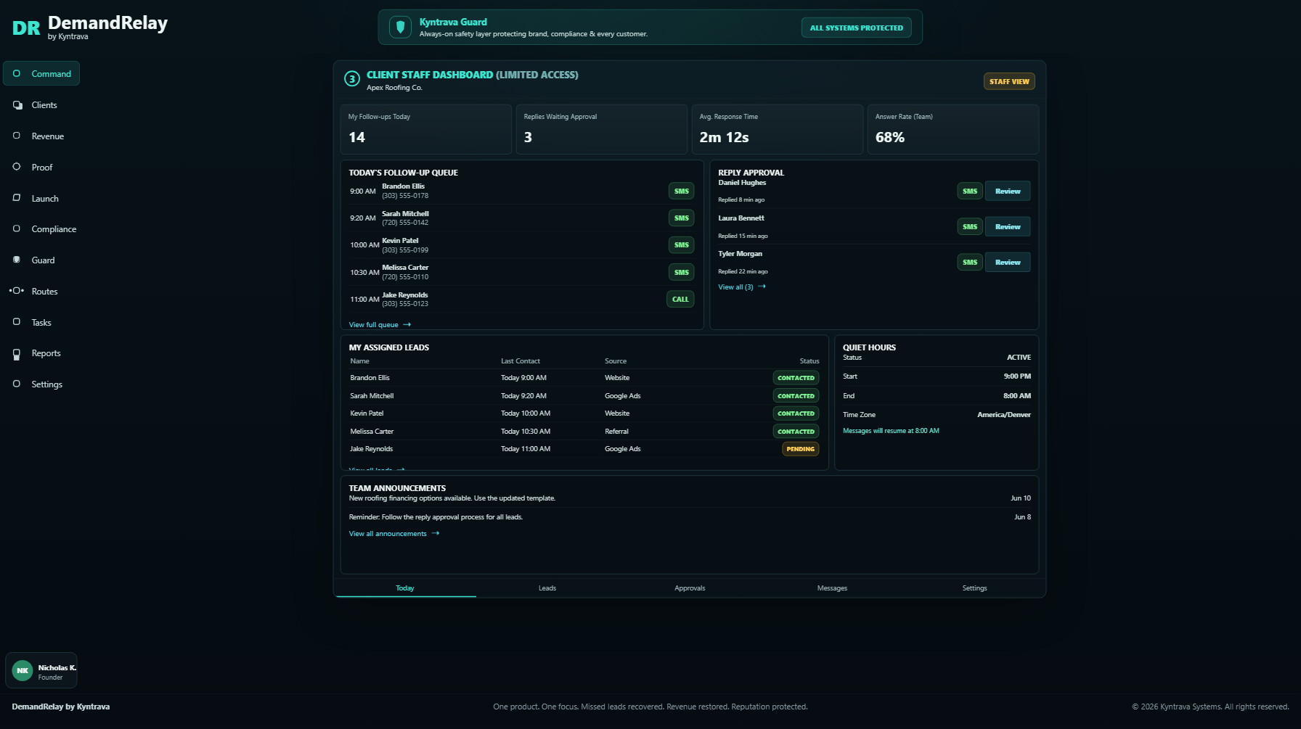
Task: Review Tyler Morgan reply
Action: (x=1008, y=263)
